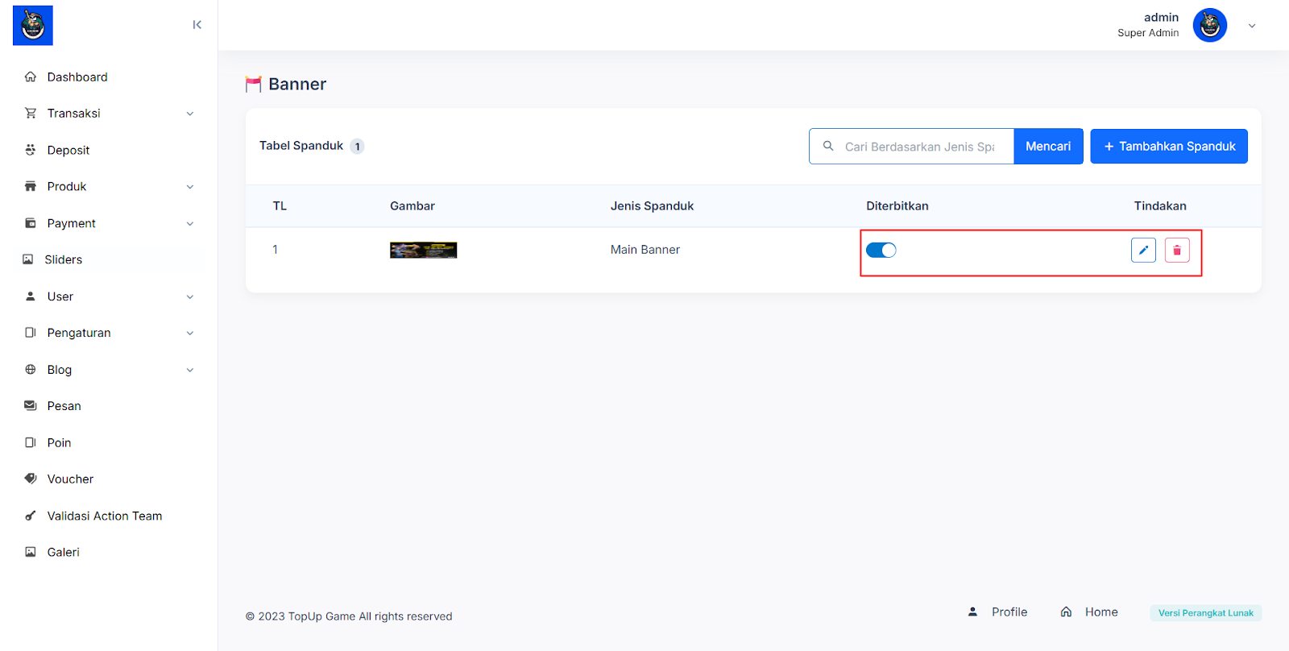
Task: Click the Sliders image icon
Action: tap(28, 259)
